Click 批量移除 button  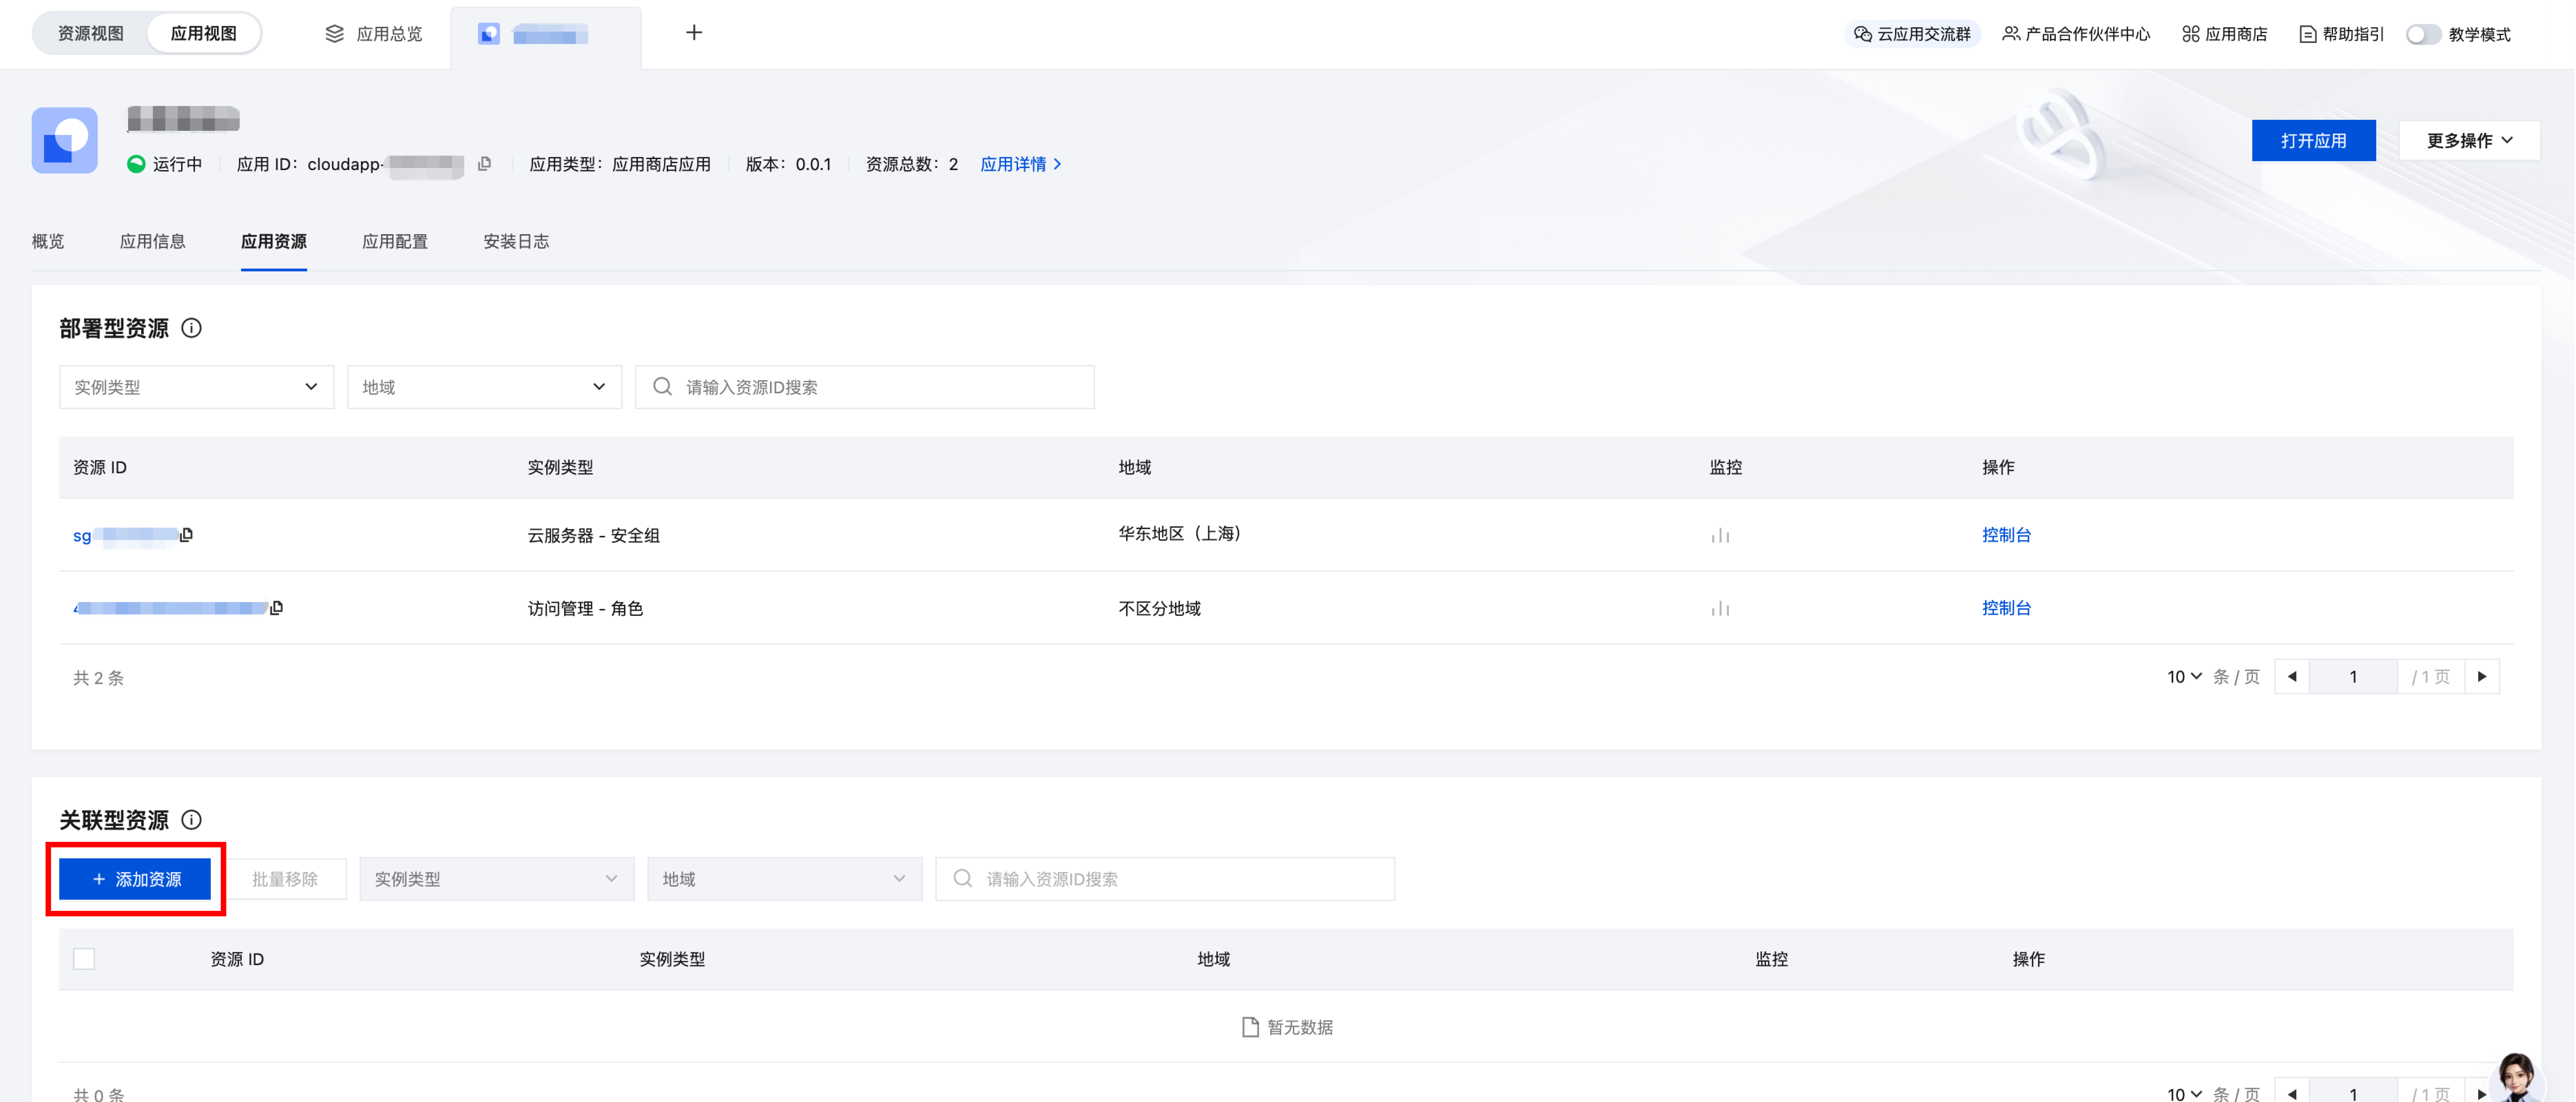point(285,879)
